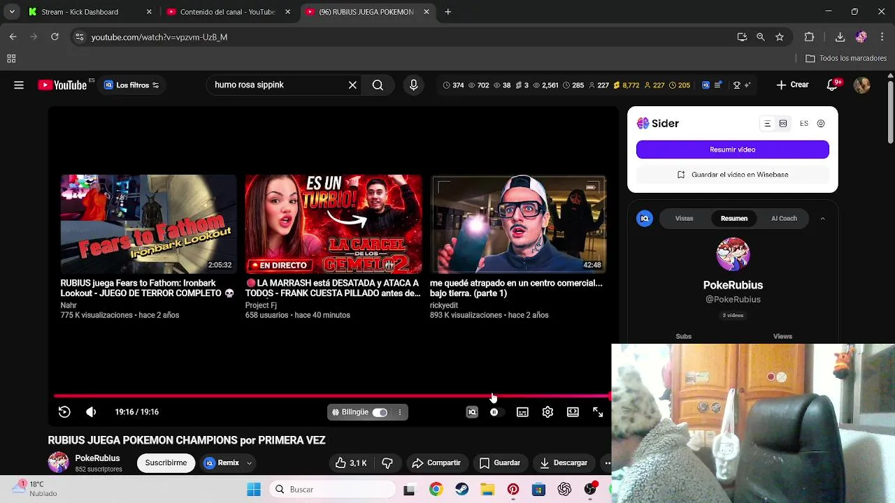Open Chrome extensions puzzle icon

point(809,37)
